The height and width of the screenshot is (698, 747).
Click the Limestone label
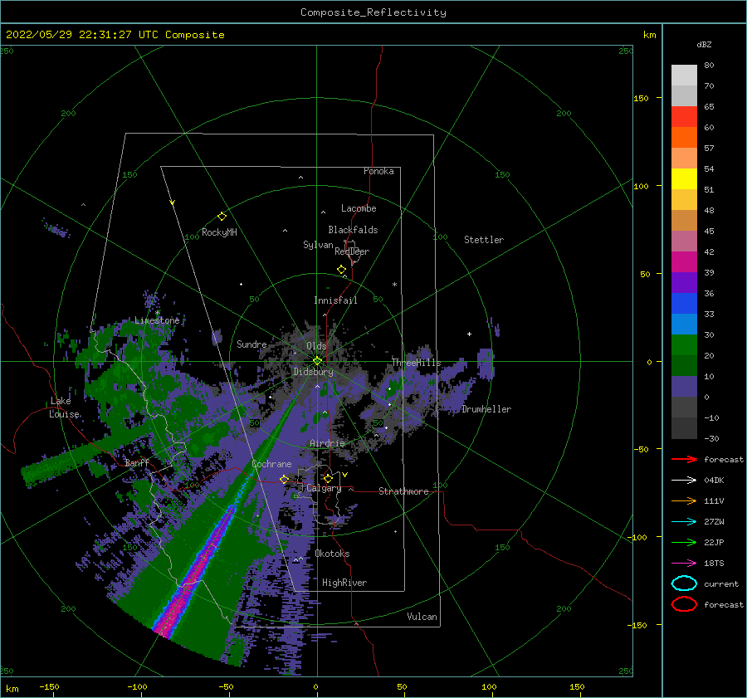tap(157, 320)
